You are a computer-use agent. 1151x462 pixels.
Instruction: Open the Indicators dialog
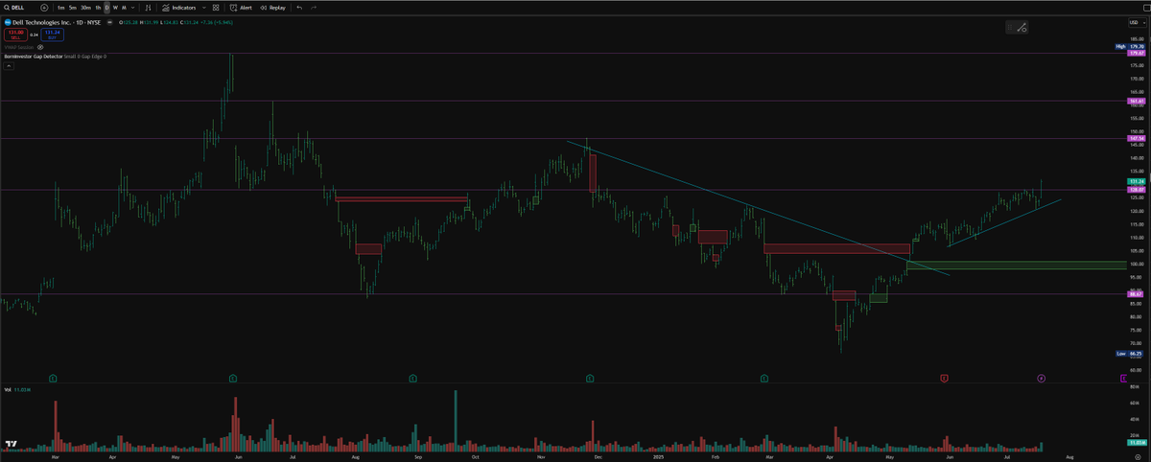coord(179,8)
